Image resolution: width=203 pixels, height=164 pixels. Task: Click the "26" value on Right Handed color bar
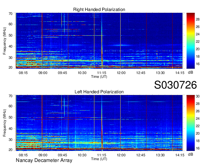pos(198,27)
